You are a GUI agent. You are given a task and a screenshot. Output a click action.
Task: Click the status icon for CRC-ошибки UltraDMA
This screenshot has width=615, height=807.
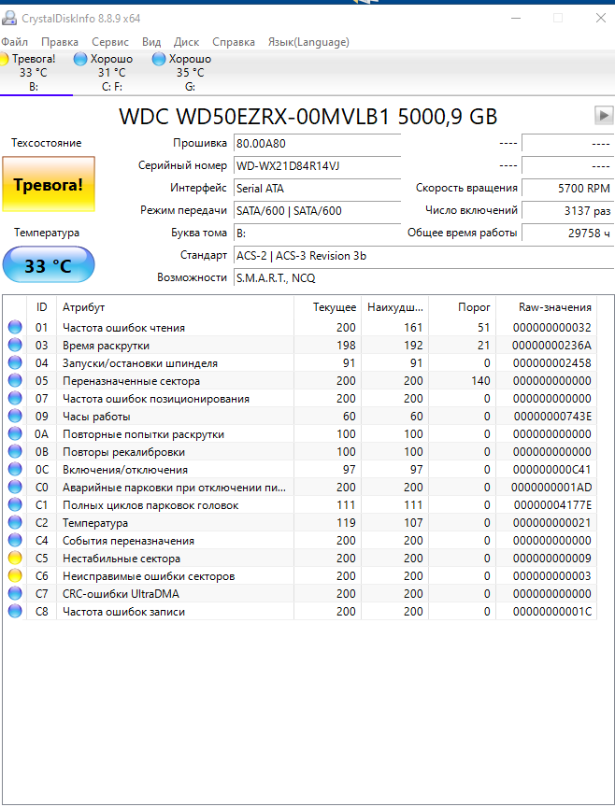pyautogui.click(x=15, y=594)
